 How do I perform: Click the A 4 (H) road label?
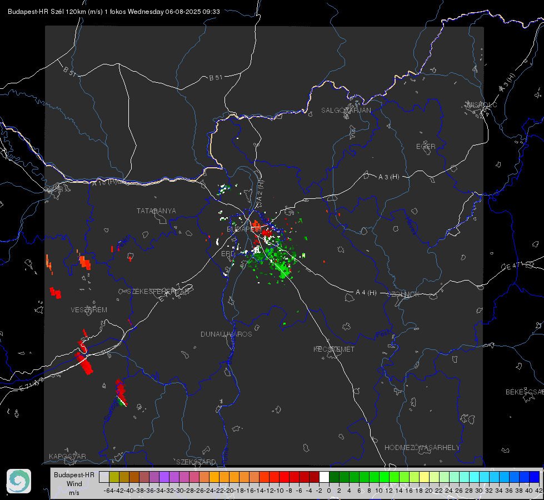point(366,293)
